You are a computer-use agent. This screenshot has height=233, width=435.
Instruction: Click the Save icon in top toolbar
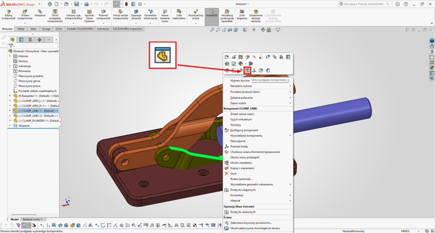[x=76, y=4]
